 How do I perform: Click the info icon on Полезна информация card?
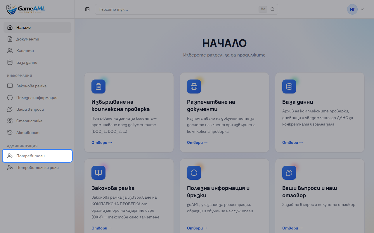[194, 173]
